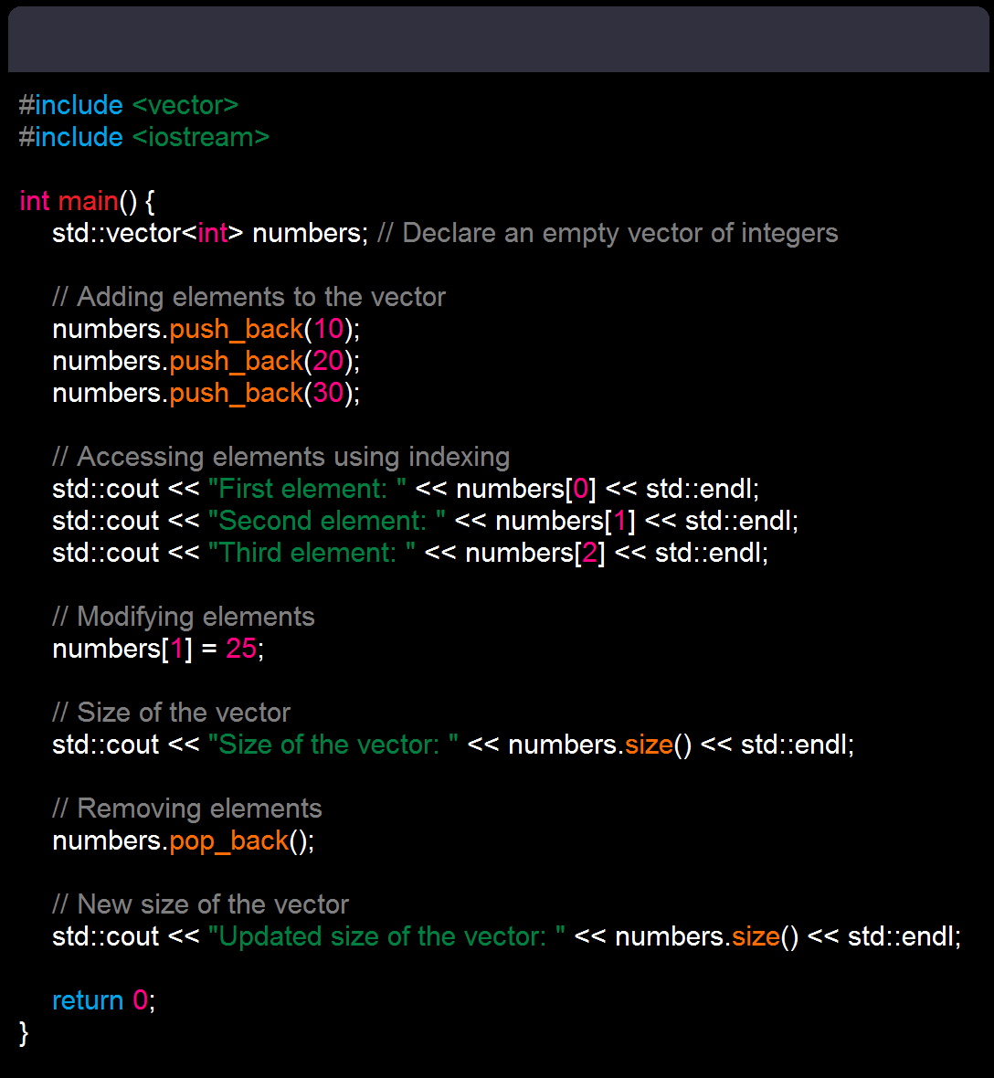The height and width of the screenshot is (1078, 994).
Task: Click the 'Declare an empty vector' comment
Action: [608, 234]
